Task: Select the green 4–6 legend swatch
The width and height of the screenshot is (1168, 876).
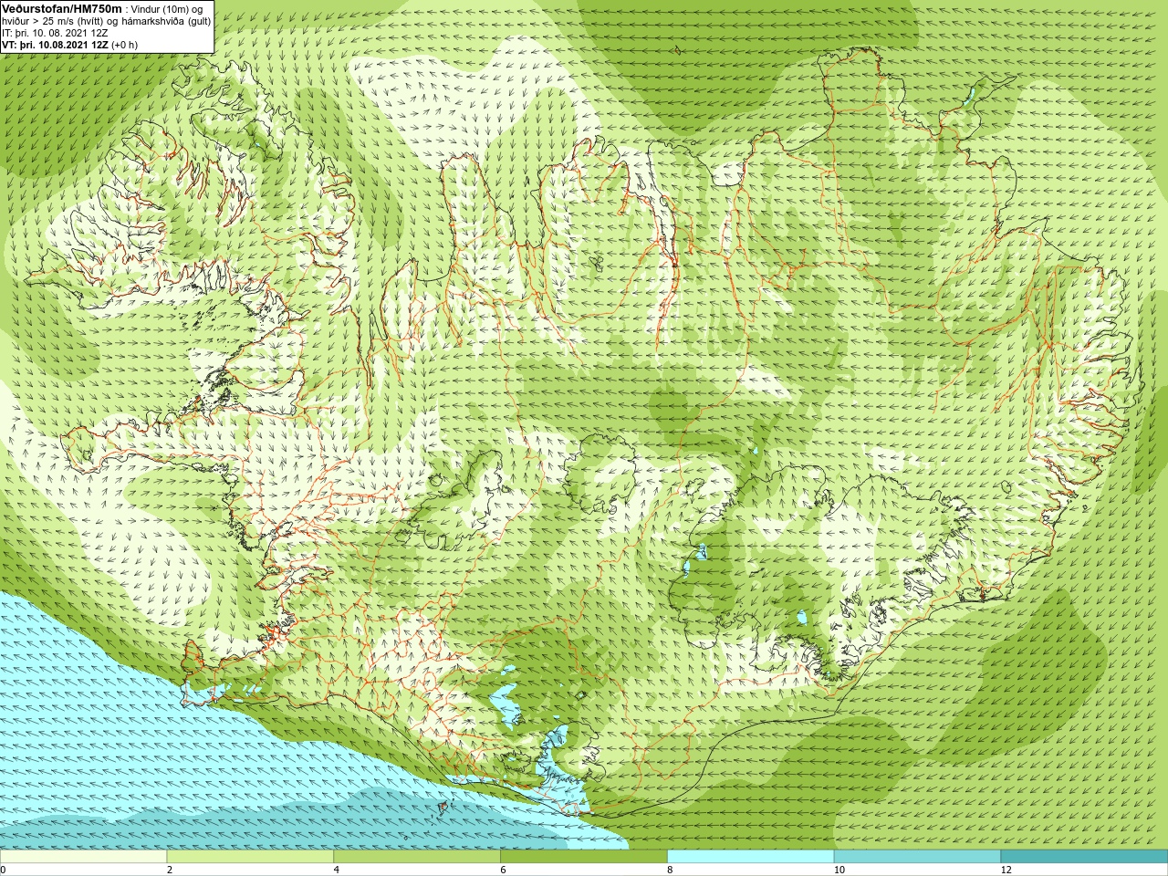Action: [417, 857]
